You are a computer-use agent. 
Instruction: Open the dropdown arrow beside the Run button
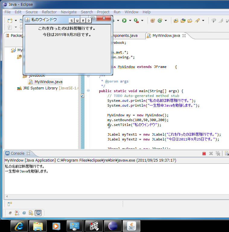click(x=130, y=21)
